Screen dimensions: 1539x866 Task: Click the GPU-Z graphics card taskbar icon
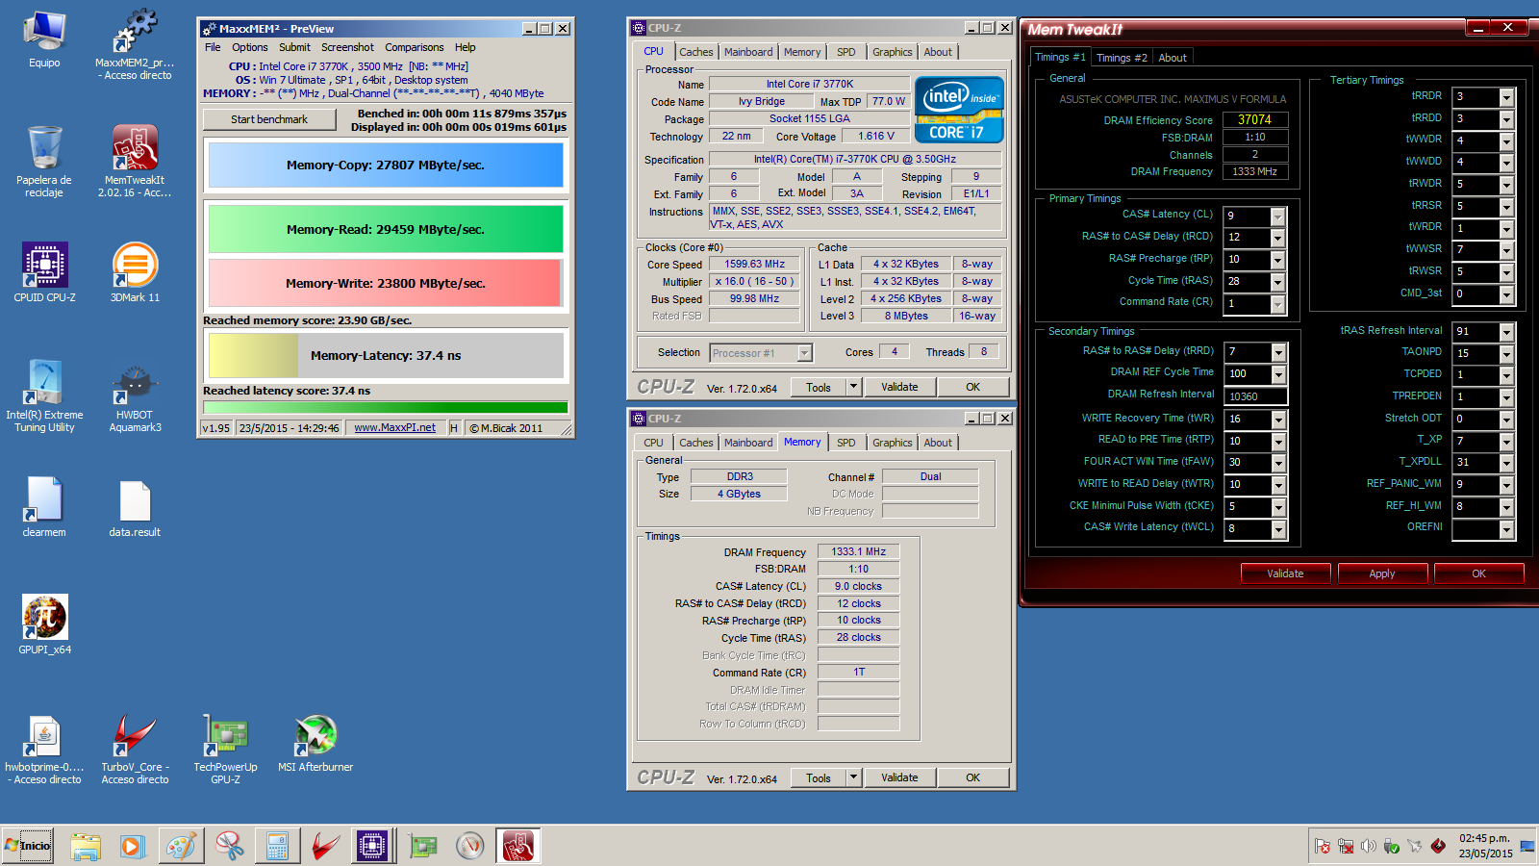[x=422, y=846]
